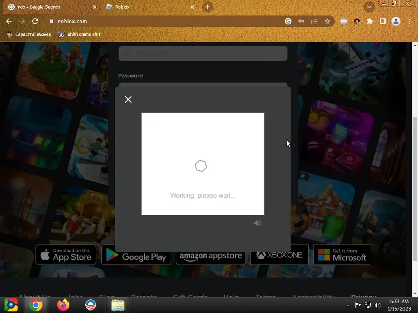Close the Roblox tab
Screen dimensions: 418x313
pos(192,7)
